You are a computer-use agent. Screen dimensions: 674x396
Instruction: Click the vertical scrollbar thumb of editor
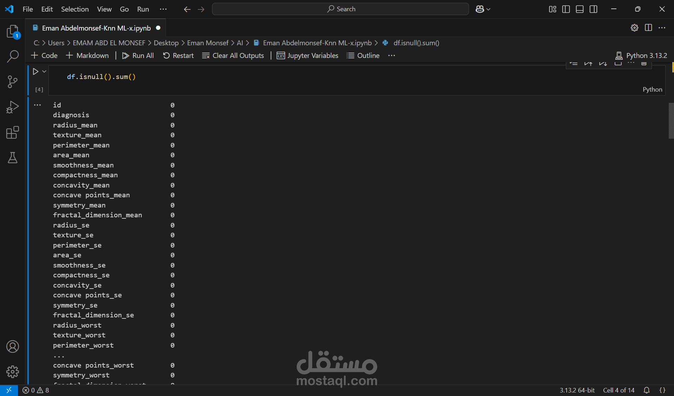point(671,120)
